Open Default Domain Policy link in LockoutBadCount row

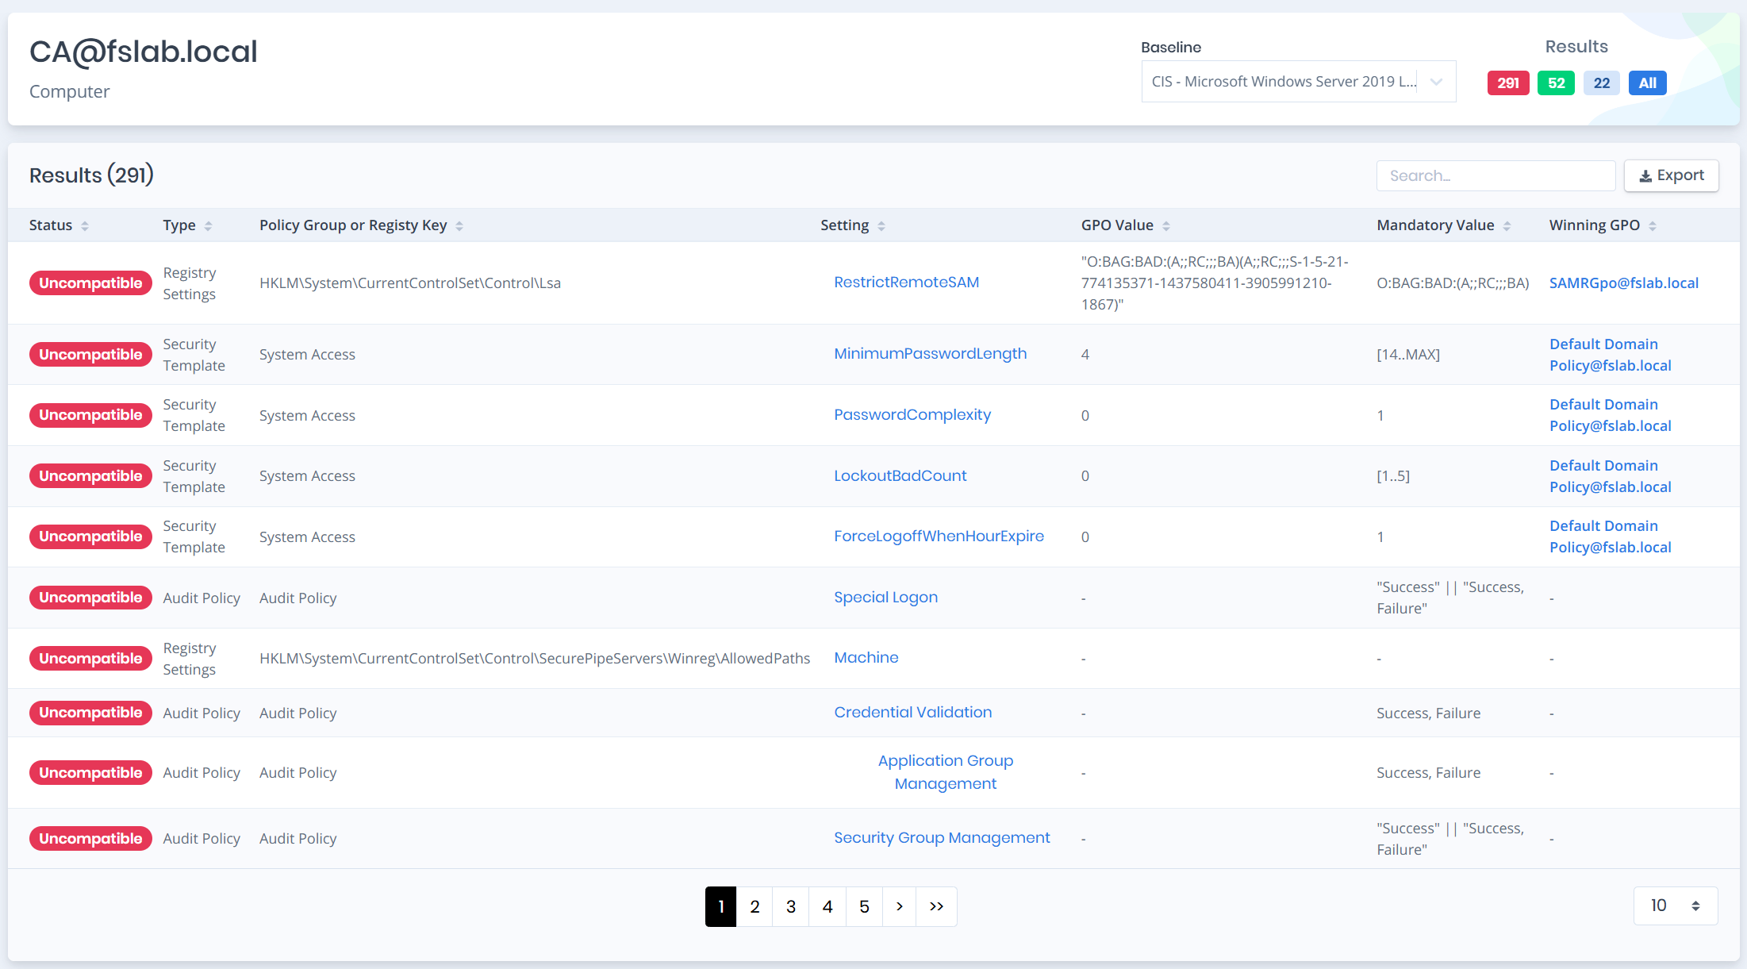[1610, 476]
